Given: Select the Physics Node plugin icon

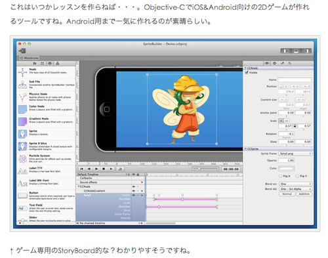Looking at the screenshot, I should [22, 97].
